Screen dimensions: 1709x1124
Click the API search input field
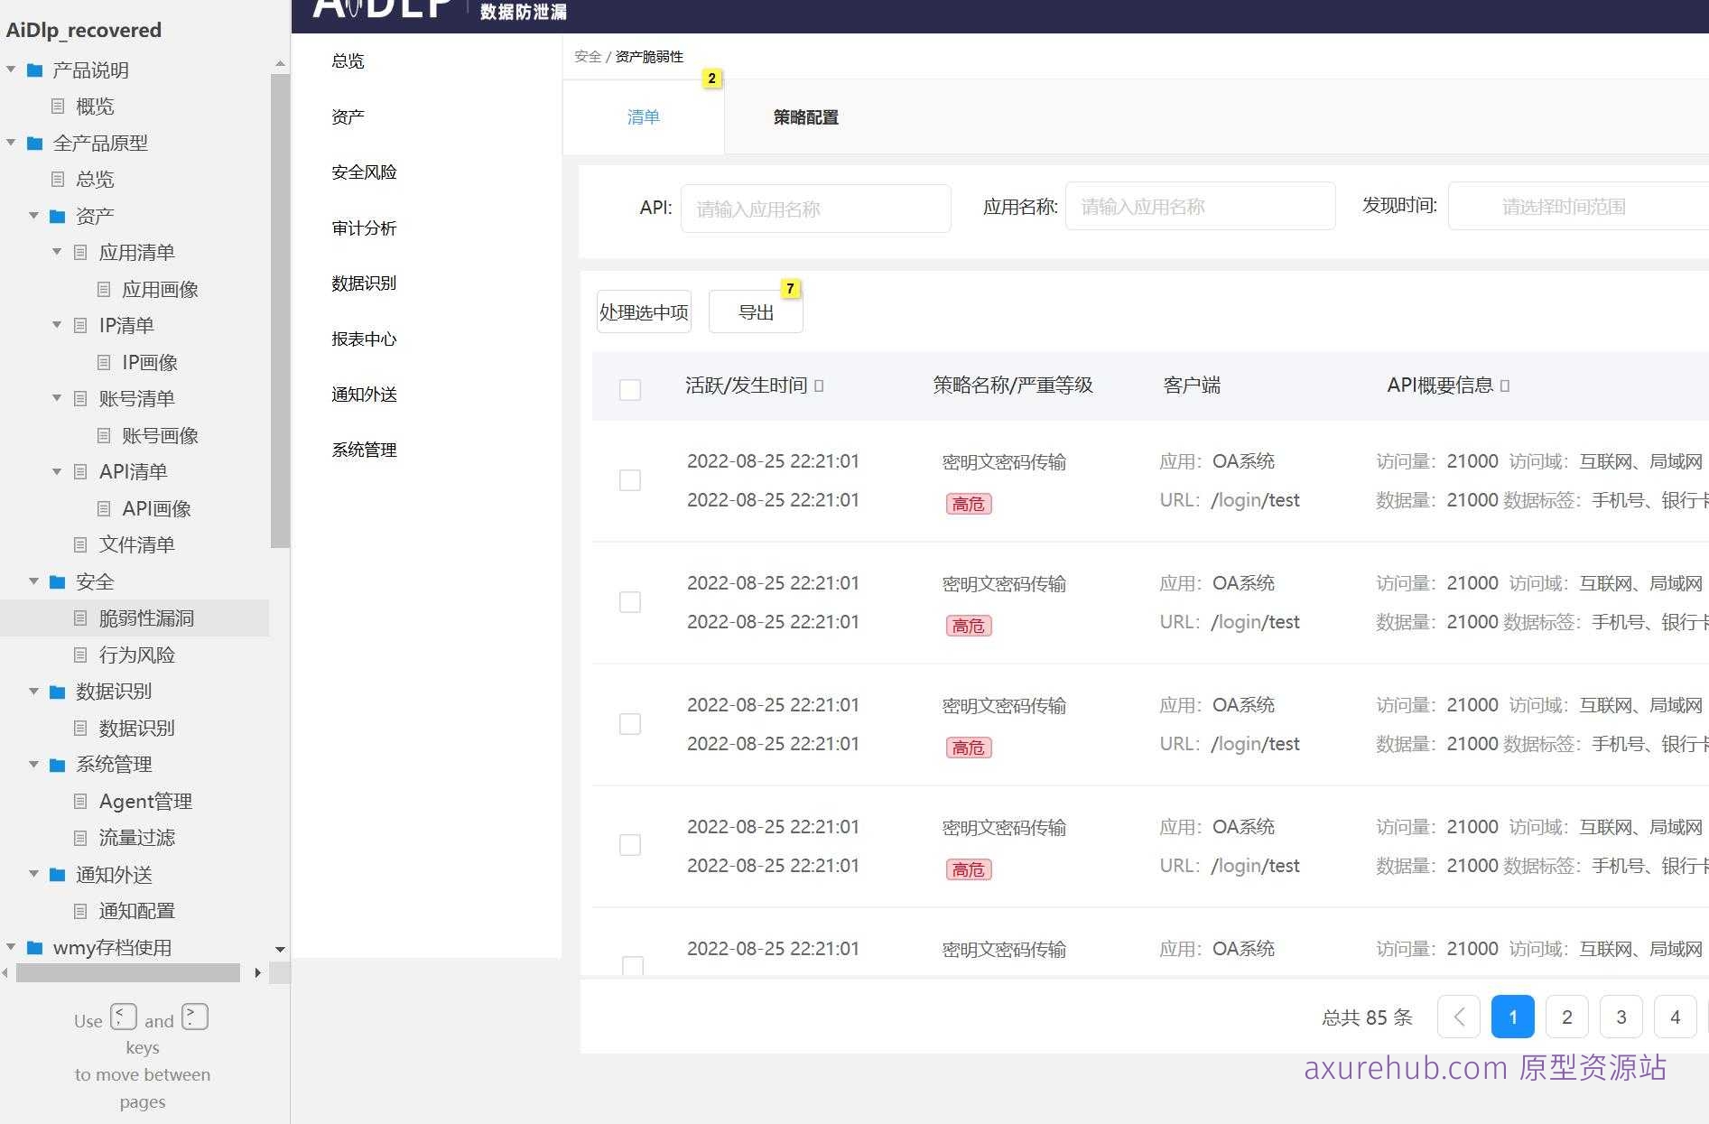point(815,209)
